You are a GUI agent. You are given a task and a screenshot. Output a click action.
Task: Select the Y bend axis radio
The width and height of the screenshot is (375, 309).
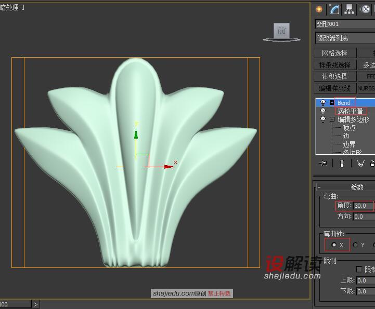356,245
